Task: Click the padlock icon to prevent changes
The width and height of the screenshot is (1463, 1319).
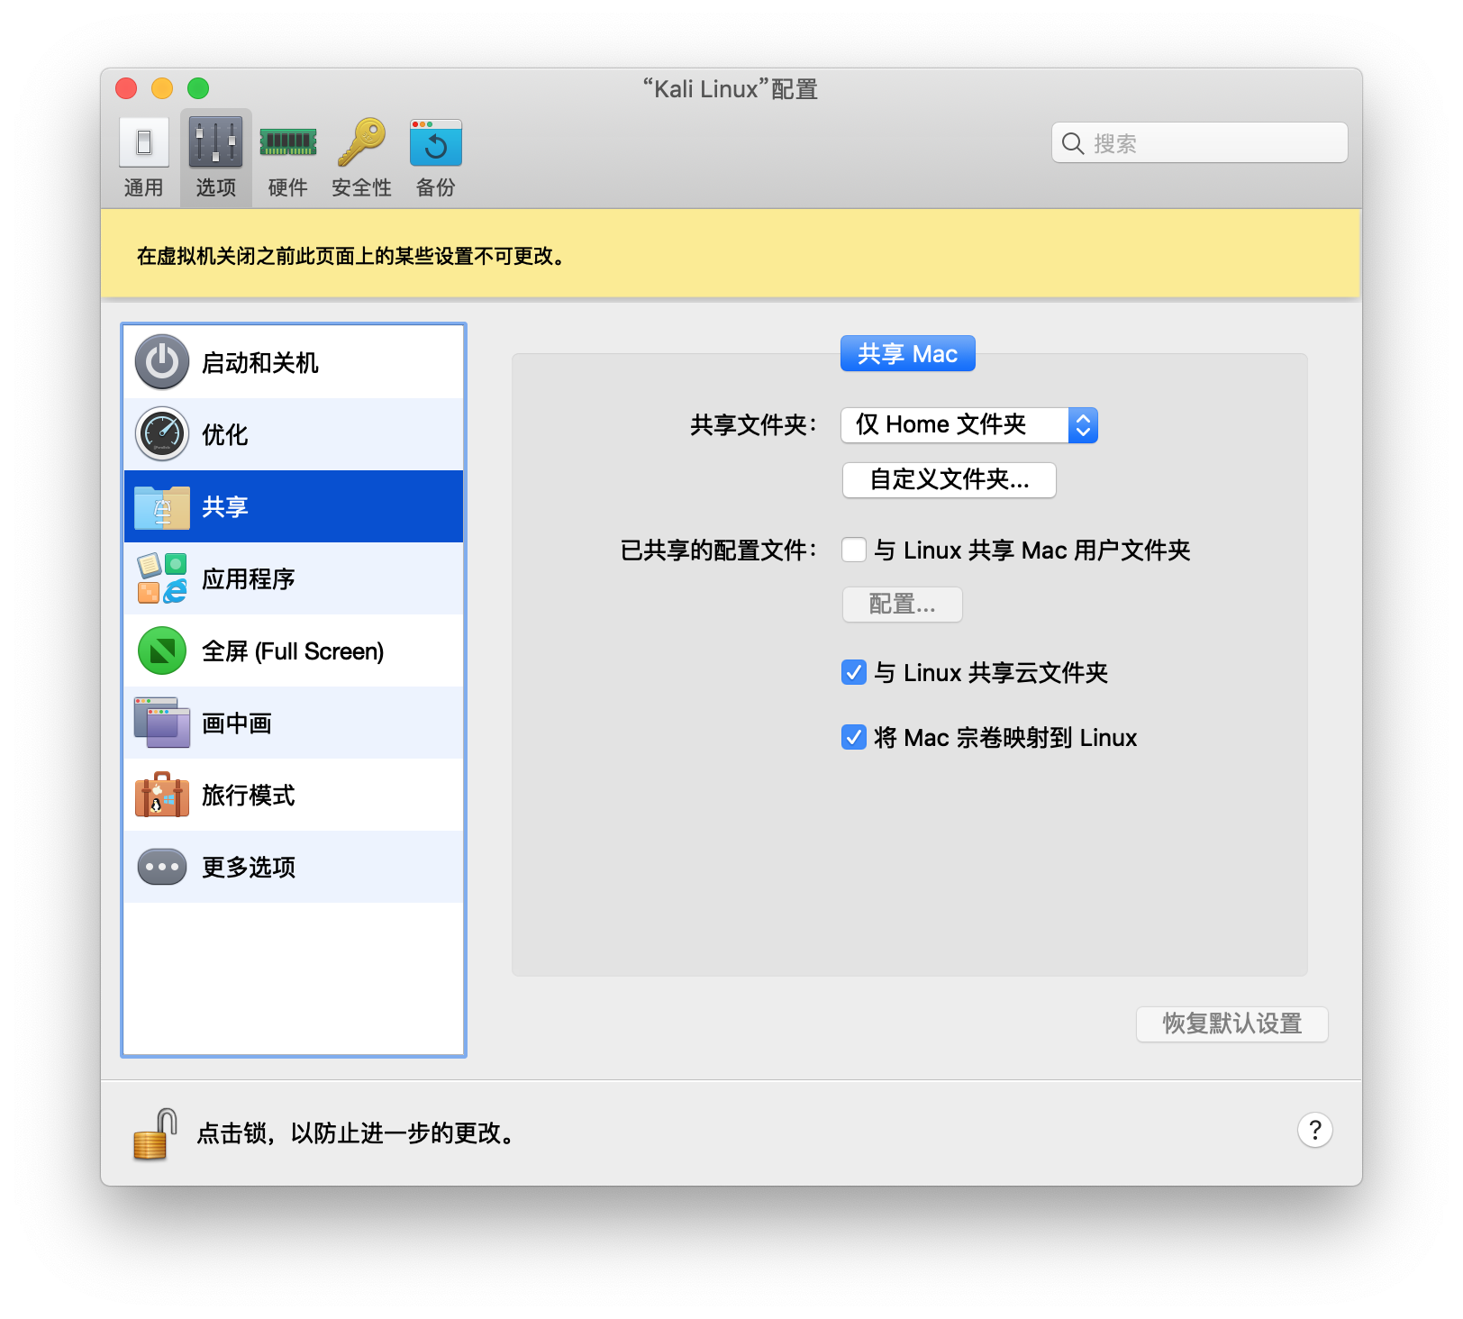Action: click(x=154, y=1133)
